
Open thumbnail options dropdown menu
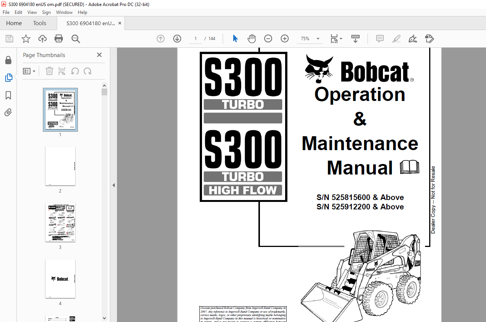29,71
